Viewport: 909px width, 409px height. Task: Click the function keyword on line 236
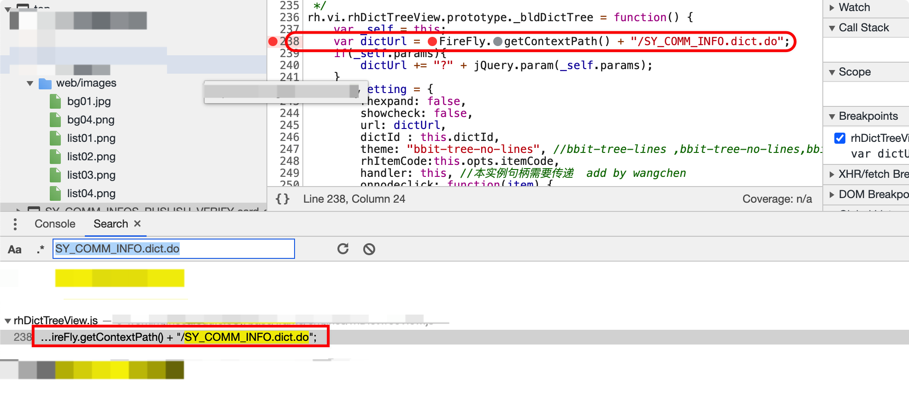click(640, 18)
